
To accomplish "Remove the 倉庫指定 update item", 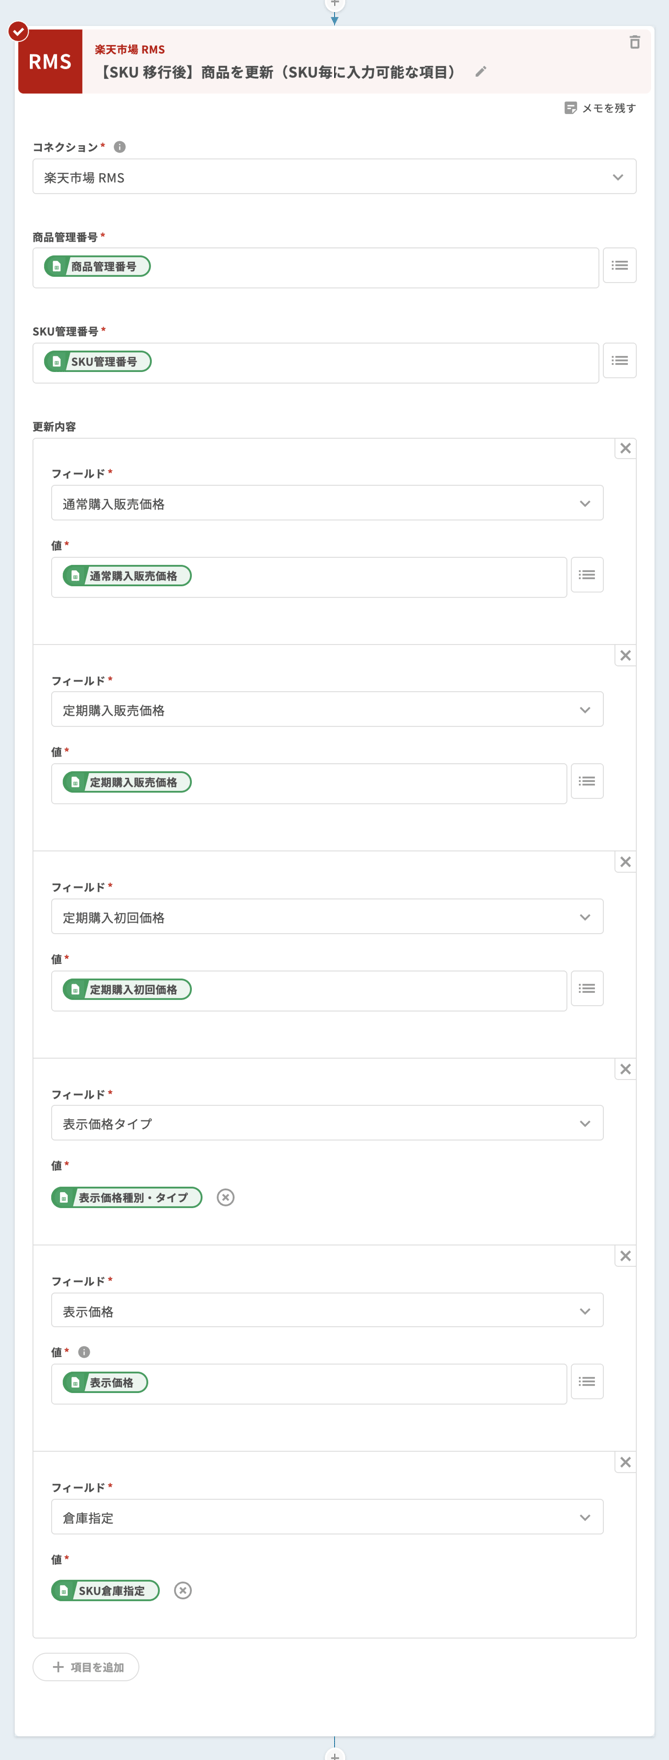I will click(x=626, y=1463).
